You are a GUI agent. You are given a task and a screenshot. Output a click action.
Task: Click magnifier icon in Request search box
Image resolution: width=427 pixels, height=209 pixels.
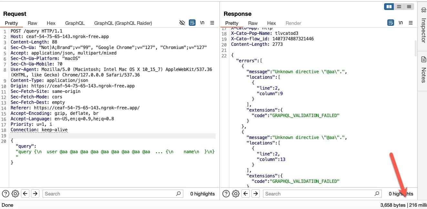point(178,194)
